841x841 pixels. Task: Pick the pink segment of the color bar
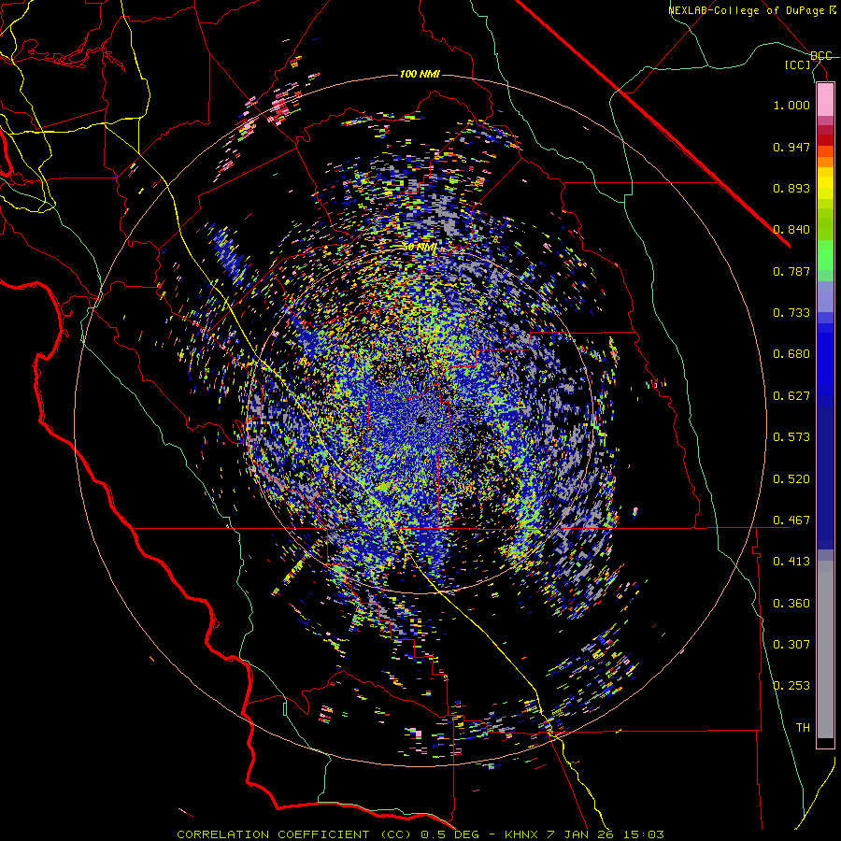click(x=825, y=99)
